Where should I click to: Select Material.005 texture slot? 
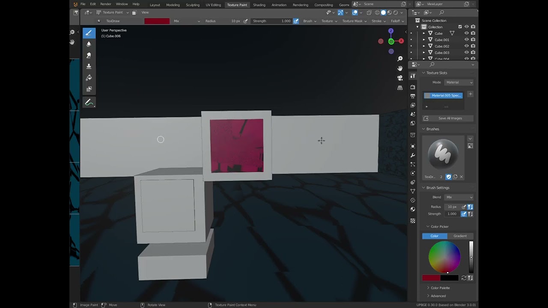point(443,95)
